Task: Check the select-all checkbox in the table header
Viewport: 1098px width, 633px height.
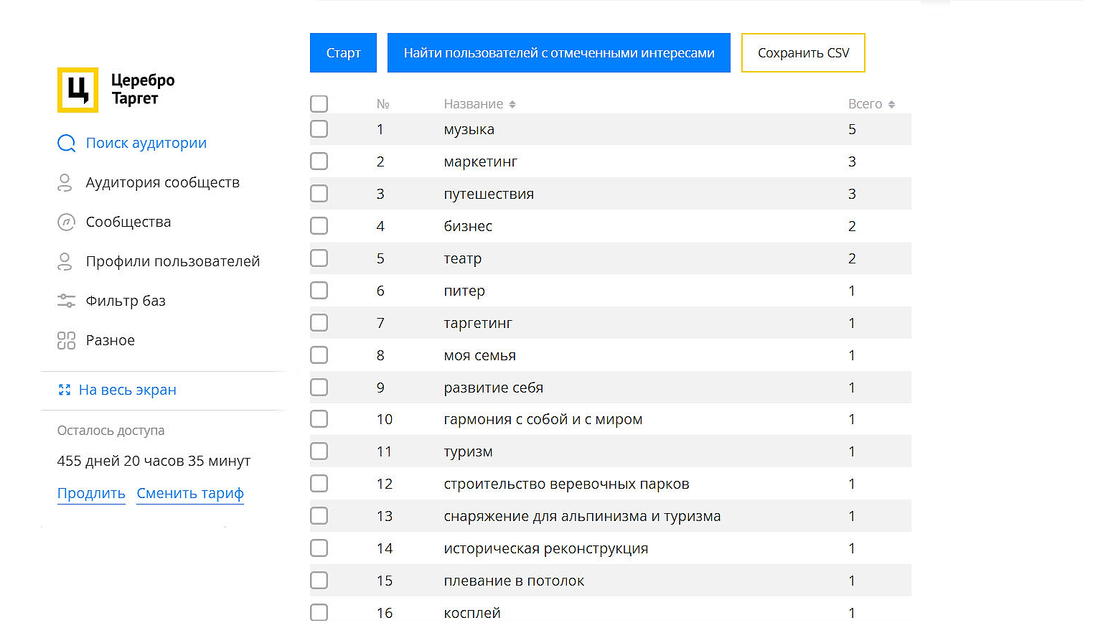Action: coord(319,103)
